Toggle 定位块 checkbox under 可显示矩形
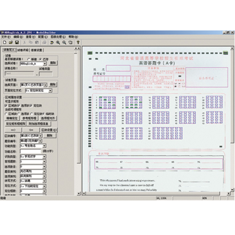The width and height of the screenshot is (235, 235). [x=31, y=106]
